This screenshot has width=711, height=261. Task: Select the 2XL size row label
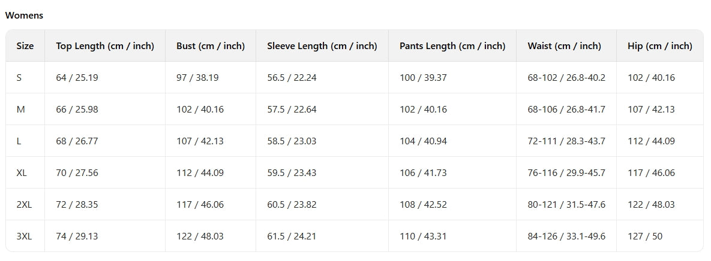pyautogui.click(x=24, y=205)
